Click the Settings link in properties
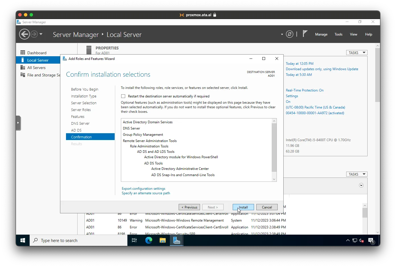Image resolution: width=396 pixels, height=267 pixels. coord(292,96)
